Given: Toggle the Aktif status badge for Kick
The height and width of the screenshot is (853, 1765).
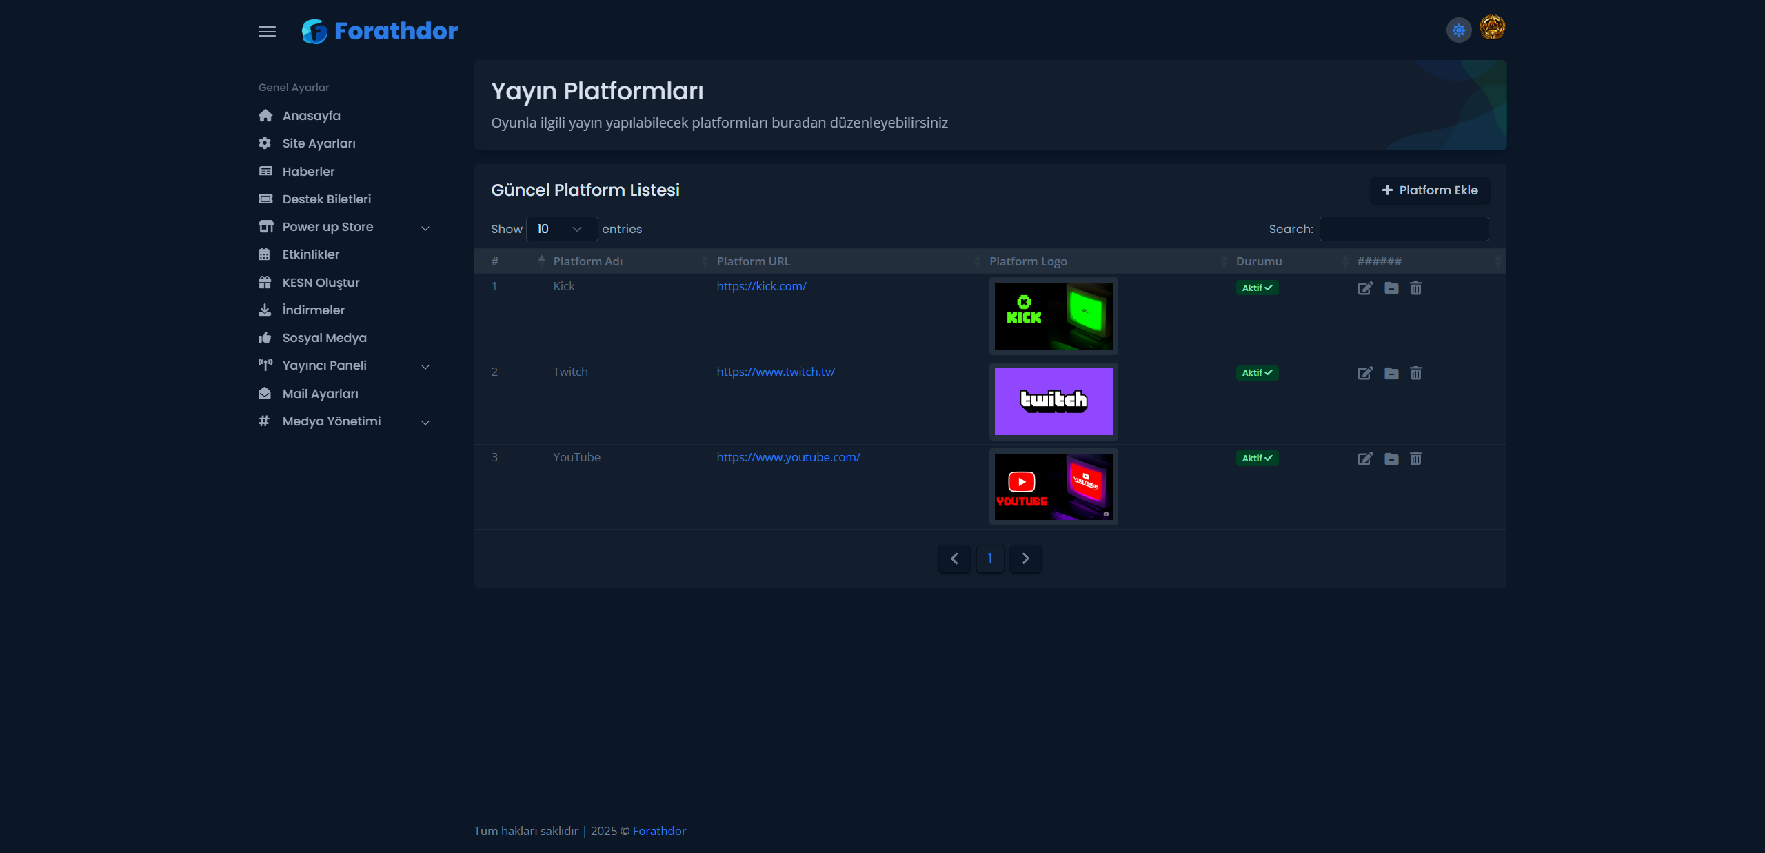Looking at the screenshot, I should (1257, 288).
